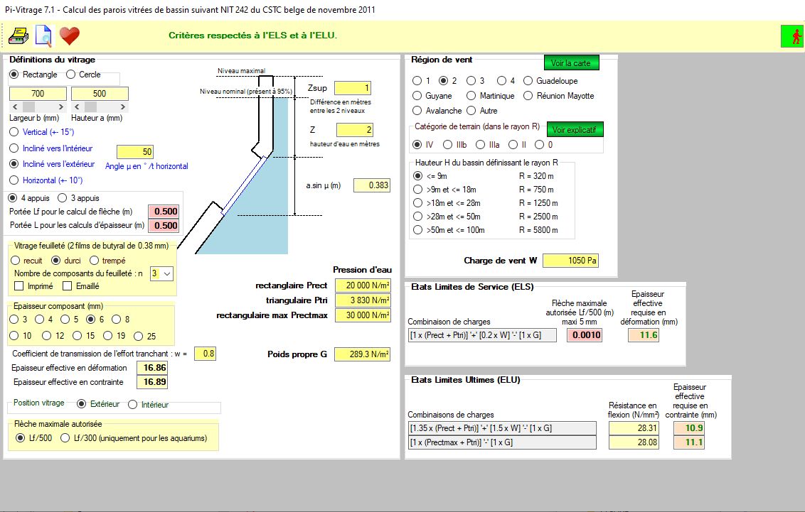Select wind region 3

pyautogui.click(x=471, y=81)
